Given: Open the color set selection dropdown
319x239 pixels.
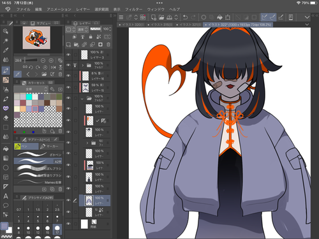Looking at the screenshot, I should (31, 89).
